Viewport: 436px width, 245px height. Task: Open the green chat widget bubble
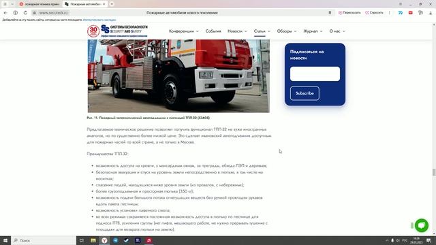coord(422,225)
